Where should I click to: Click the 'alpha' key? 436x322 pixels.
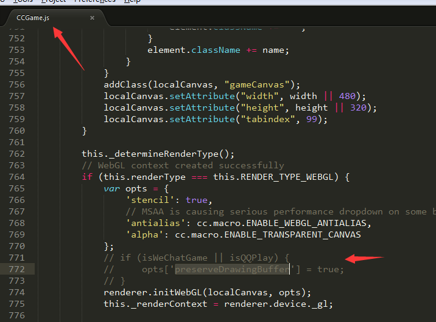tap(144, 235)
